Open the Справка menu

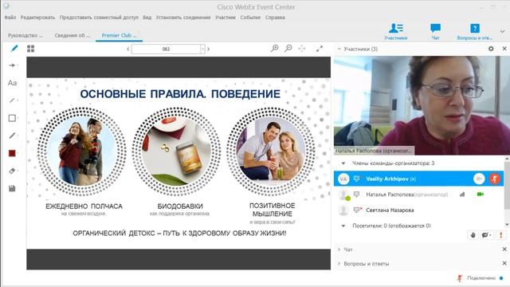coord(275,18)
